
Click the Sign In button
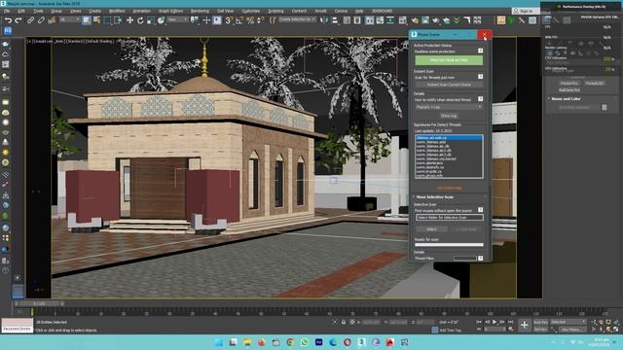(526, 12)
